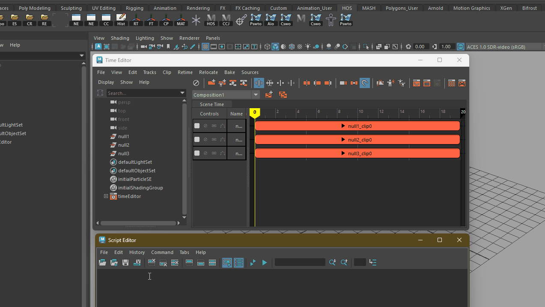Expand the timeEditor node in outliner
The image size is (545, 307).
tap(106, 196)
